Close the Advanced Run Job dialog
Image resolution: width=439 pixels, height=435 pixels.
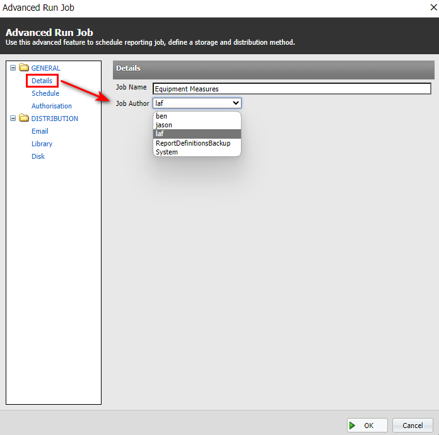coord(433,8)
